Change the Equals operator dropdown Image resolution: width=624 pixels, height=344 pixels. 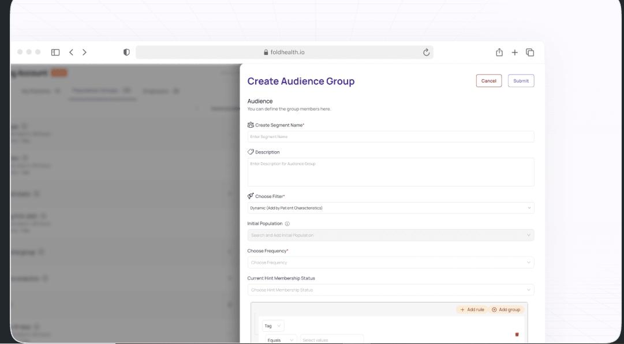[x=281, y=340]
